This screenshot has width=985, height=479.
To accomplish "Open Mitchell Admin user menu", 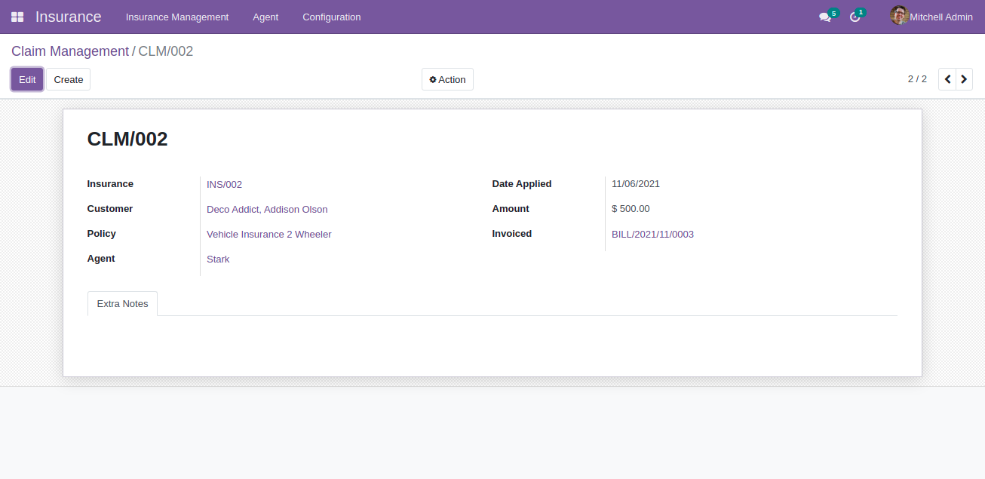I will point(931,17).
